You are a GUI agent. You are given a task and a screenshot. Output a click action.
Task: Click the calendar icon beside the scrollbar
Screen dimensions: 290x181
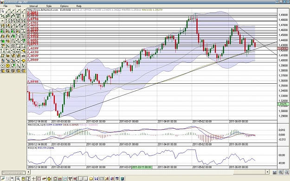(x=275, y=172)
